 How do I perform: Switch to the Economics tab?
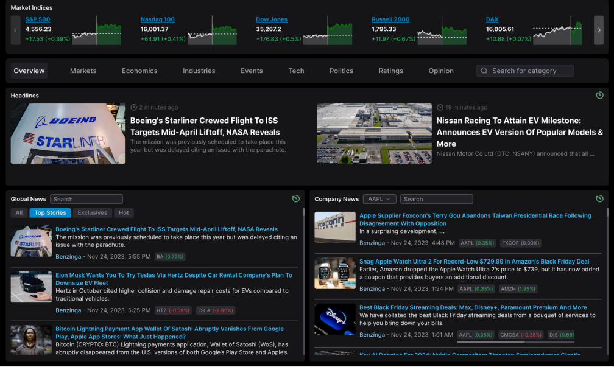coord(139,71)
